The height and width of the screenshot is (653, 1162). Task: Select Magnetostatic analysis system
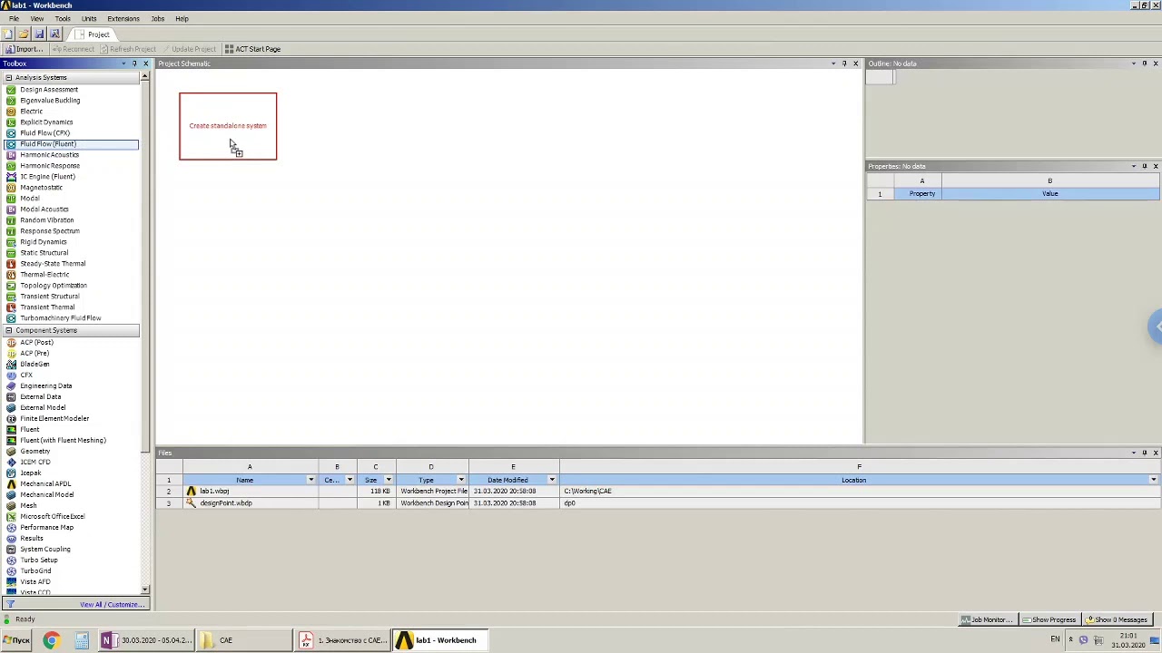[41, 188]
